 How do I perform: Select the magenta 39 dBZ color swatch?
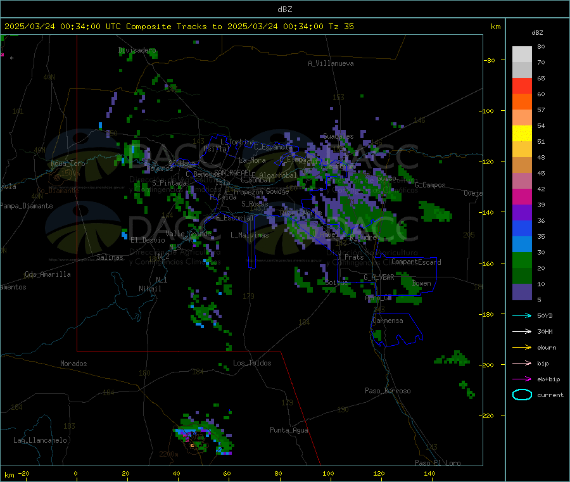(x=522, y=196)
